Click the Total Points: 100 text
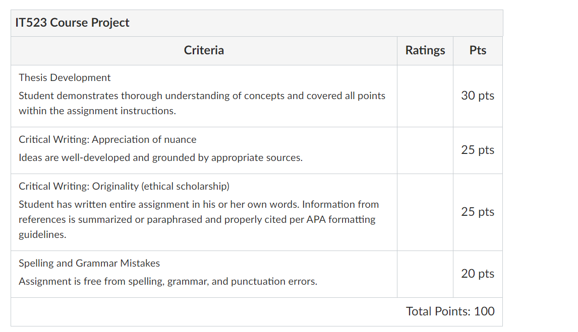578x332 pixels. [x=450, y=311]
